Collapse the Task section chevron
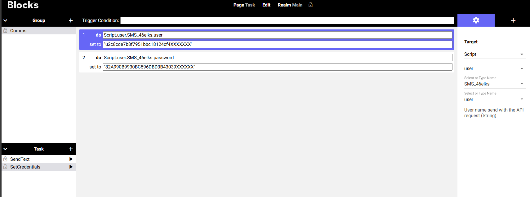 [x=5, y=149]
